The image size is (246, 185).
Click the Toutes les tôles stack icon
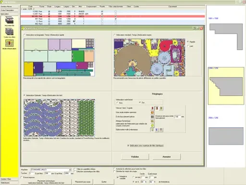9,32
